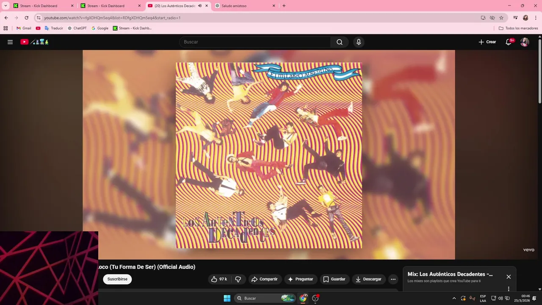This screenshot has height=305, width=542.
Task: Open the Preguntar AI assistant
Action: pos(301,279)
